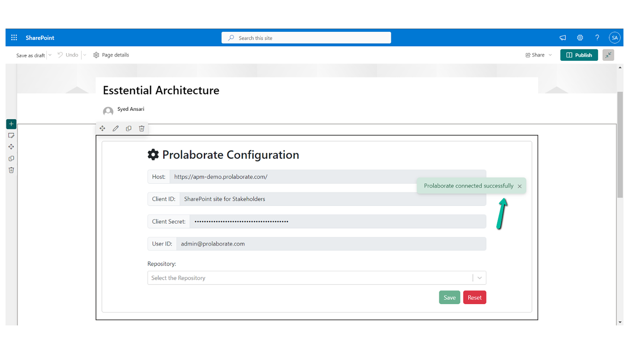Edit web part using pencil icon

(x=116, y=129)
